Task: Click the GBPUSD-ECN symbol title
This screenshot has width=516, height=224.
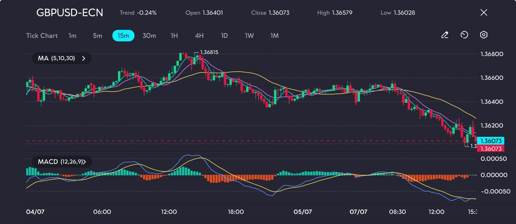Action: 70,12
